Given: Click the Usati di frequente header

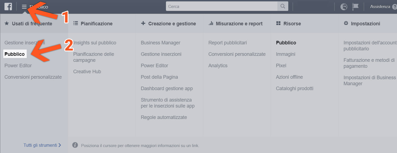Looking at the screenshot, I should click(x=32, y=24).
